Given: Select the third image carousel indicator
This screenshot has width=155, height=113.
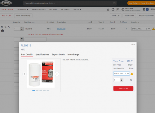Looking at the screenshot, I should click(41, 90).
